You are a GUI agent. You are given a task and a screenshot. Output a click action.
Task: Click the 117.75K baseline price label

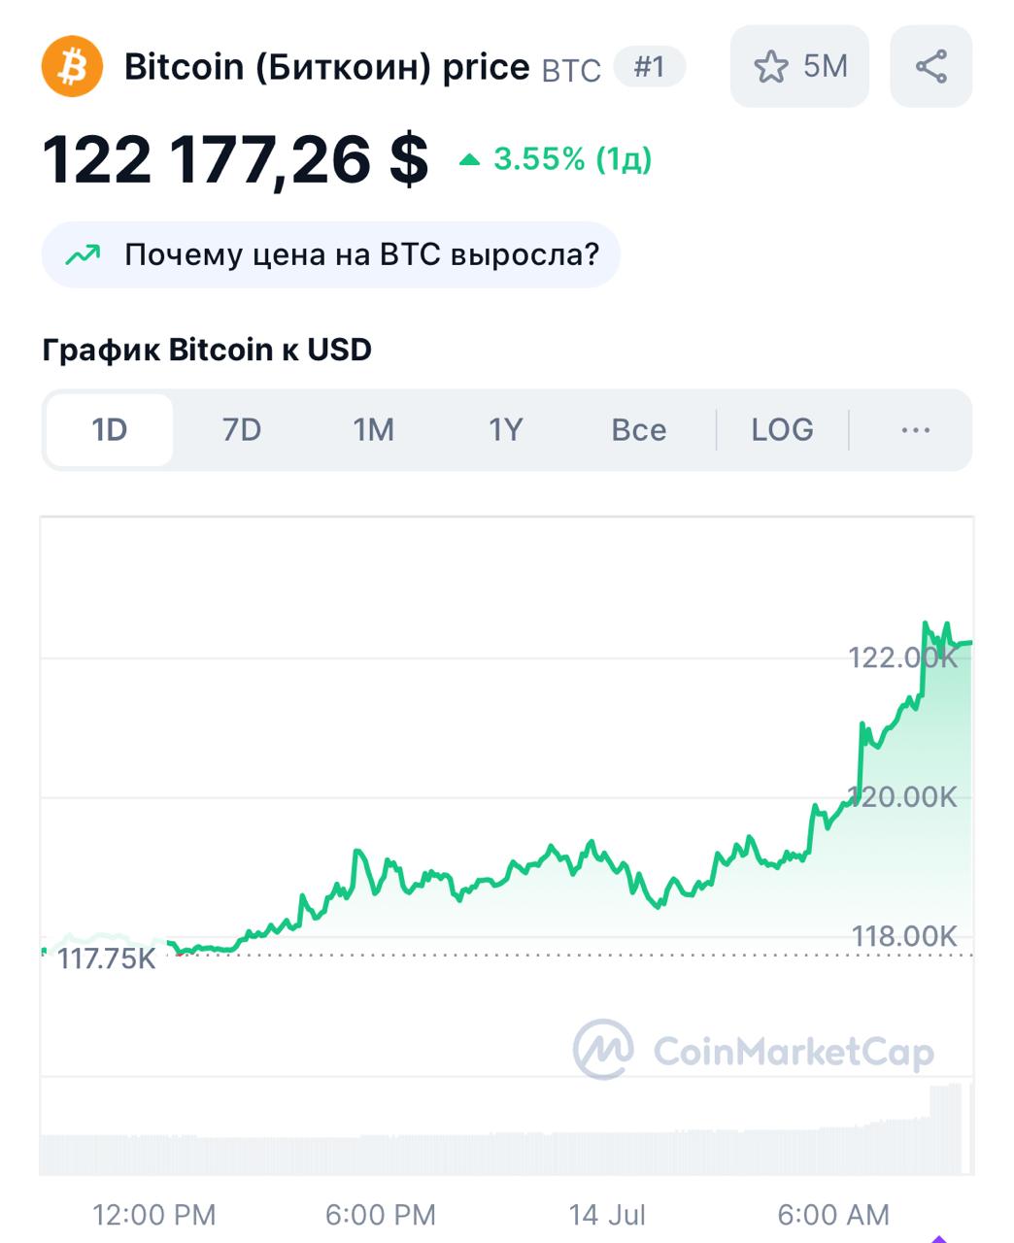(106, 959)
